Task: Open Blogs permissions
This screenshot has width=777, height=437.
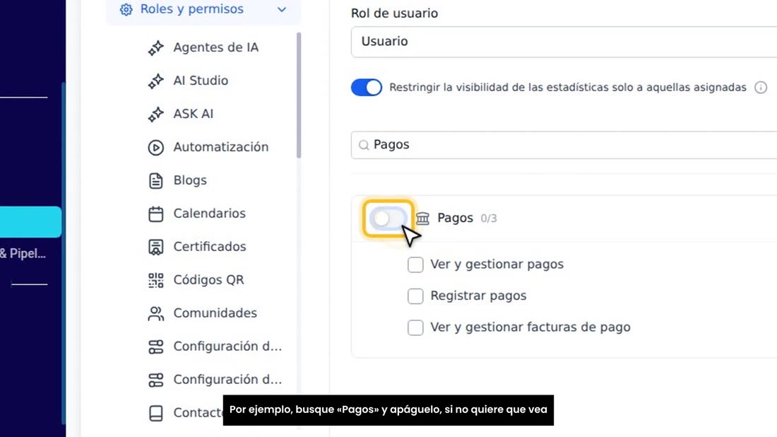Action: (x=190, y=180)
